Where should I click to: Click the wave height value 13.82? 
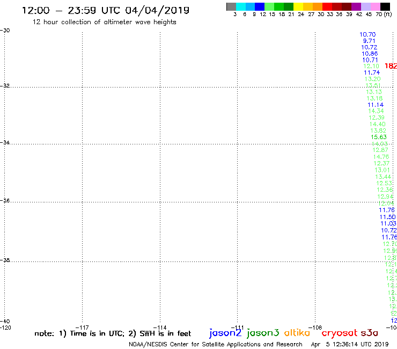(x=378, y=130)
